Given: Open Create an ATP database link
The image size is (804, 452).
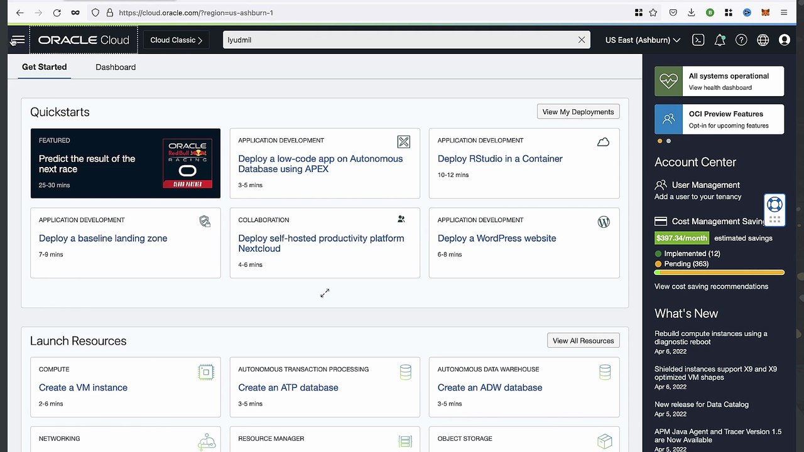Looking at the screenshot, I should tap(288, 388).
